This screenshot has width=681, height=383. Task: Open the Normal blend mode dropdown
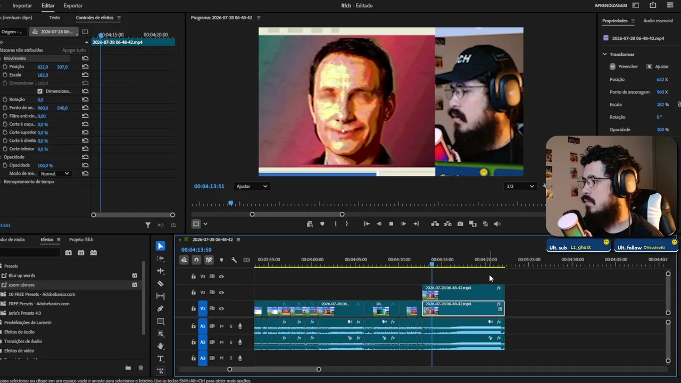tap(55, 173)
